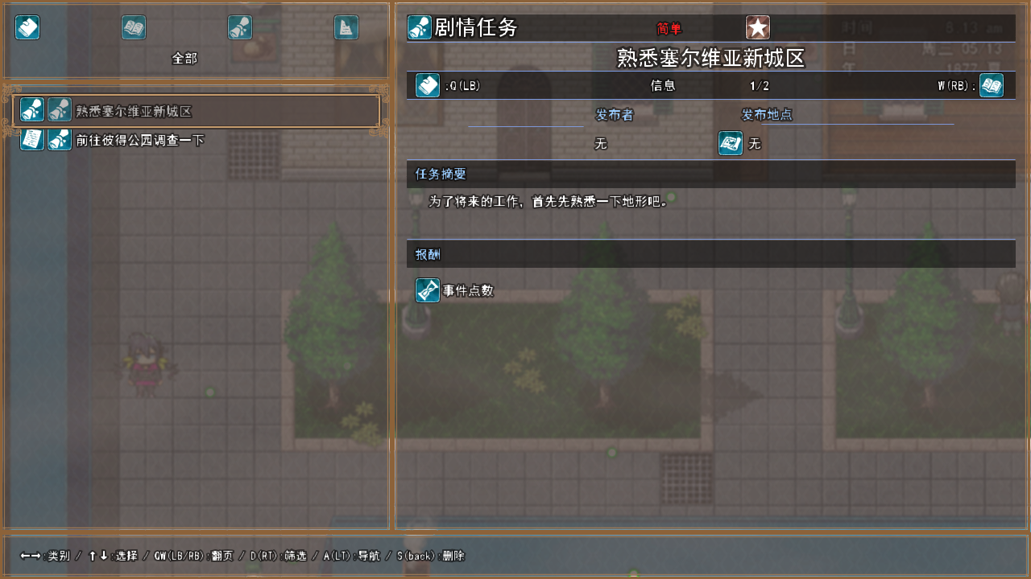Click the scroll icon next to 剧情任务 header
The width and height of the screenshot is (1031, 579).
[x=420, y=27]
